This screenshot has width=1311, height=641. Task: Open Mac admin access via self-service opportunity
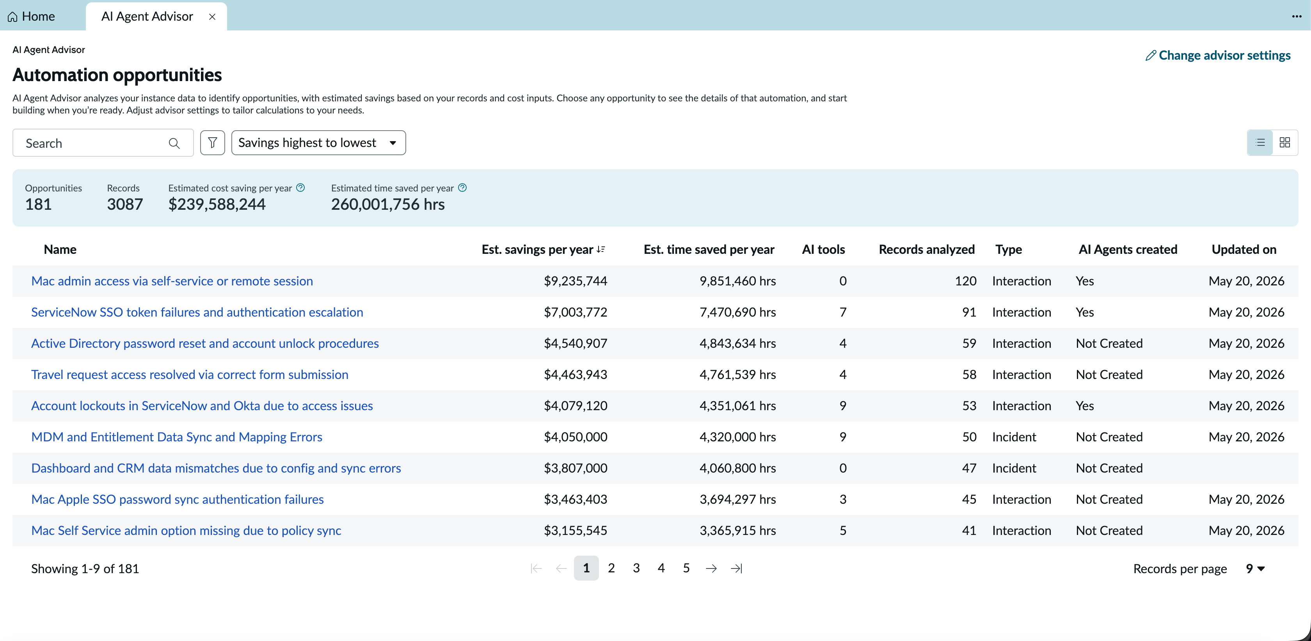point(172,281)
